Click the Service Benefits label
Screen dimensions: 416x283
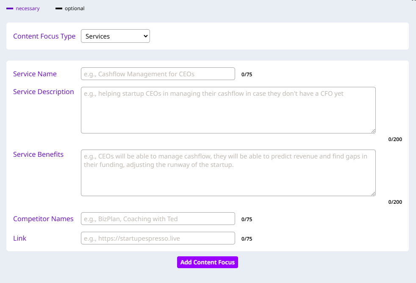point(38,155)
